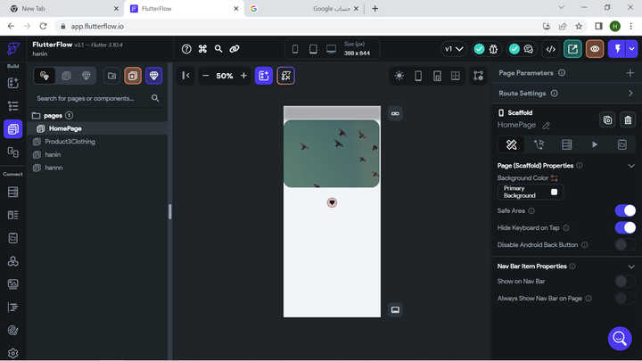Select the Product3Clothing page
The width and height of the screenshot is (642, 361).
[x=70, y=142]
